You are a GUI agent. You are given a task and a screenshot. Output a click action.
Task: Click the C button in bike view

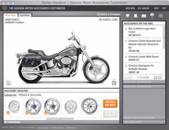point(114,83)
